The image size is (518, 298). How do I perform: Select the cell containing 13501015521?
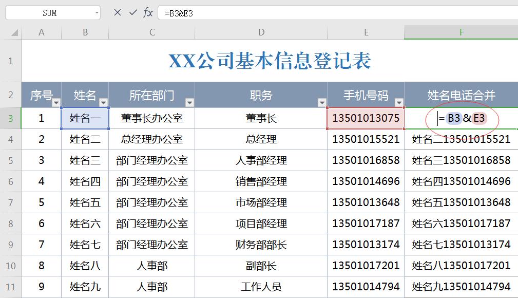(366, 139)
